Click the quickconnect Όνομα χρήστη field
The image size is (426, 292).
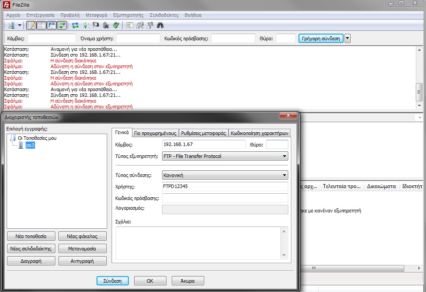point(138,38)
